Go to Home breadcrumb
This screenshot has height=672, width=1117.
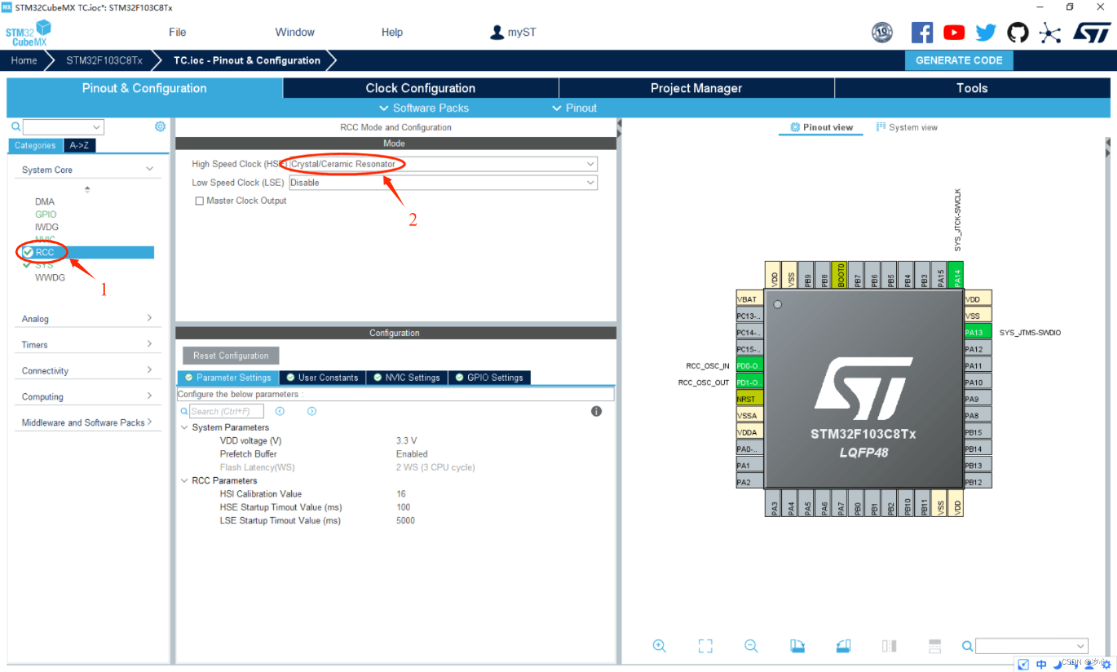tap(24, 60)
